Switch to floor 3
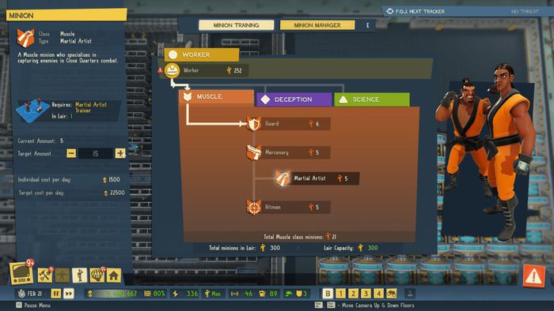Screen dimensions: 554x311 click(x=366, y=294)
